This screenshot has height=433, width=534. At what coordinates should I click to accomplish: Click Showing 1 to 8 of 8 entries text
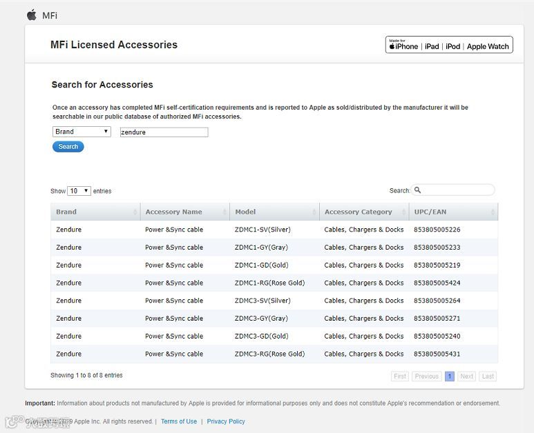click(86, 375)
